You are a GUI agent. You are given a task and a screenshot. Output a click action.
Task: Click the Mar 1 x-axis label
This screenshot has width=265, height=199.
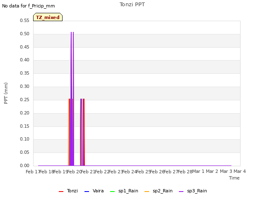click(198, 171)
